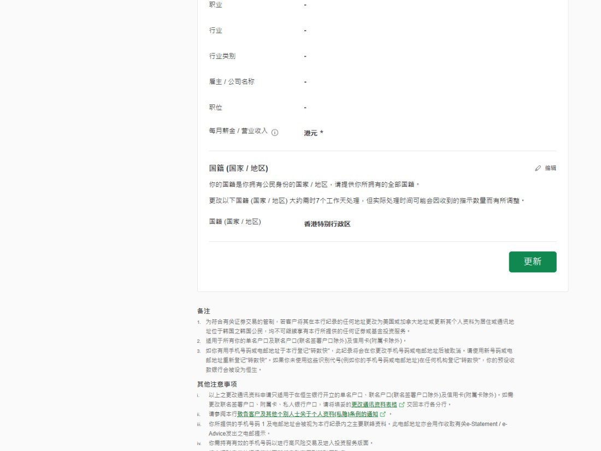601x451 pixels.
Task: Click the 雇主 / 公司名称 field label
Action: pyautogui.click(x=232, y=82)
